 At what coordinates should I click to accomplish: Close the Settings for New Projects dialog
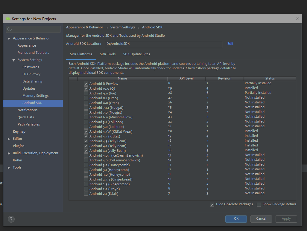(x=297, y=19)
